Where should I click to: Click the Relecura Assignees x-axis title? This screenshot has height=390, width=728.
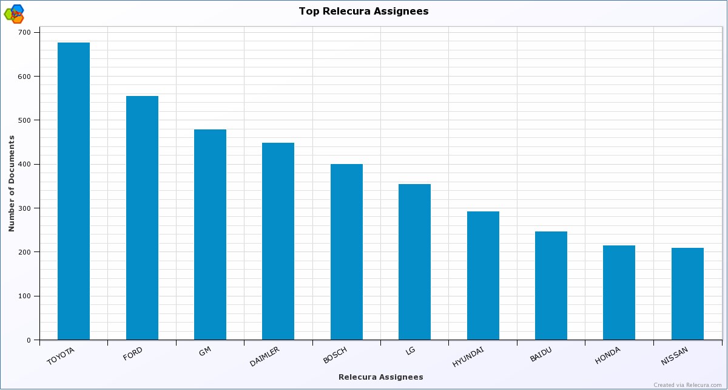pos(381,377)
